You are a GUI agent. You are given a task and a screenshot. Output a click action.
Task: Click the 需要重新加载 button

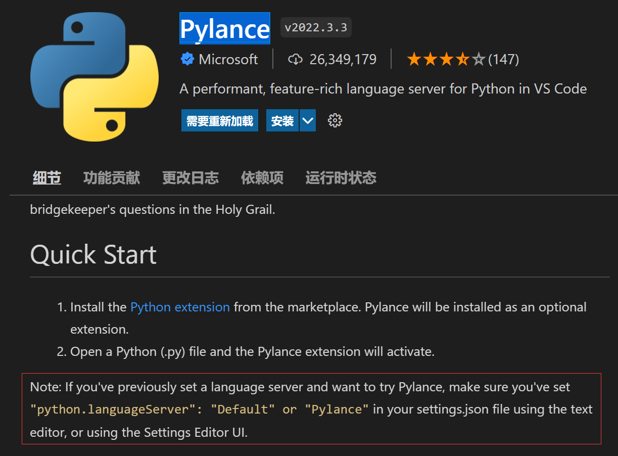click(220, 120)
